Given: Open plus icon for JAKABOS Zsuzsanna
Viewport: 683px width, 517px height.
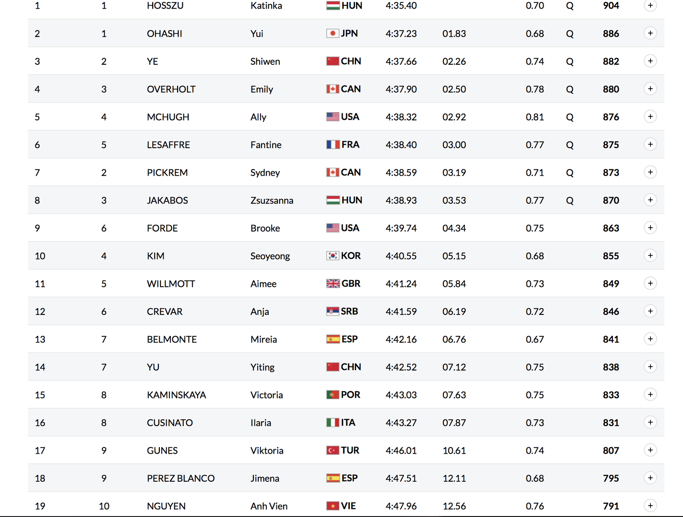Looking at the screenshot, I should 650,200.
